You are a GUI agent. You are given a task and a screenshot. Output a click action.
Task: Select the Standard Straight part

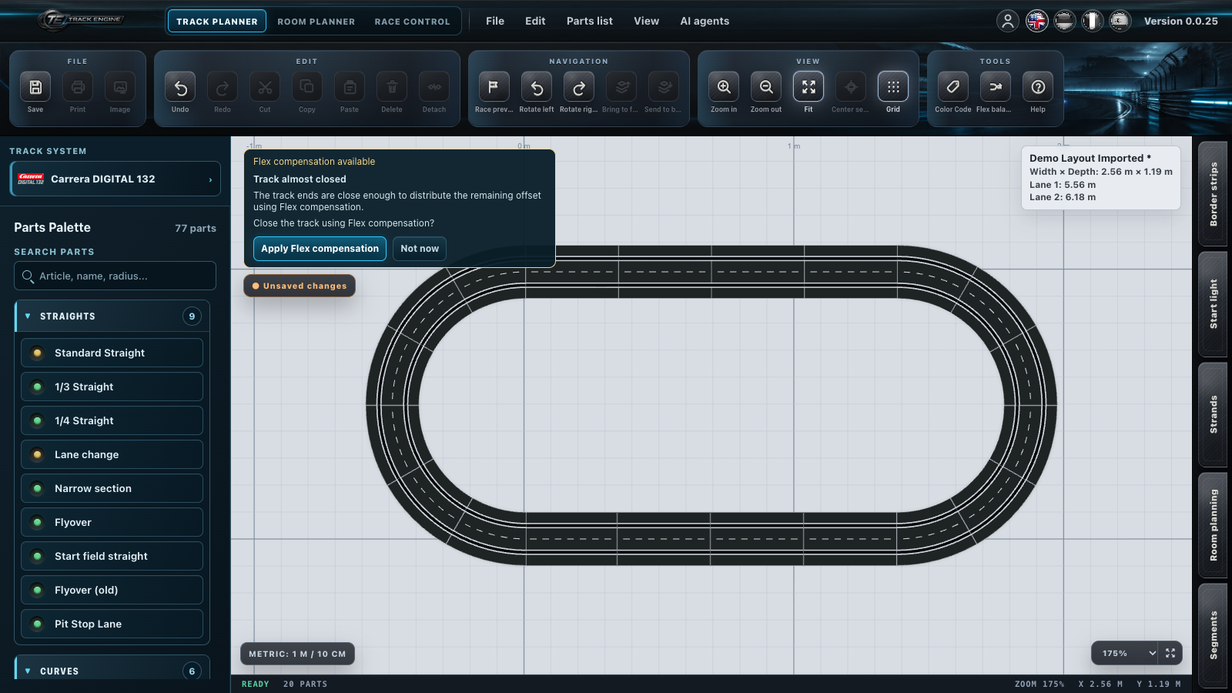(x=112, y=353)
